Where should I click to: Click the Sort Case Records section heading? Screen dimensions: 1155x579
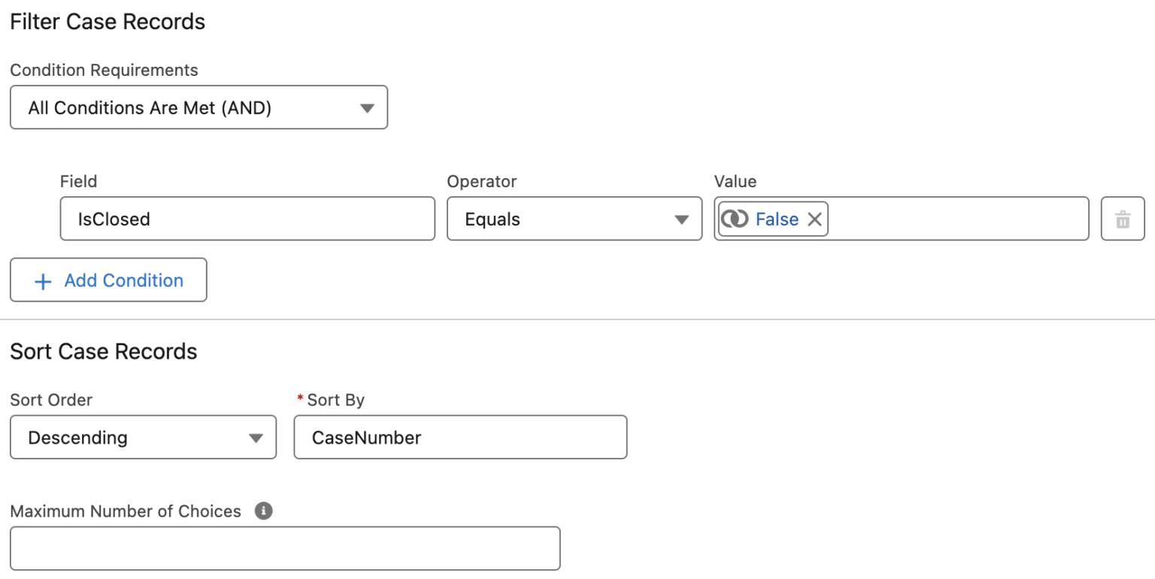pos(104,350)
